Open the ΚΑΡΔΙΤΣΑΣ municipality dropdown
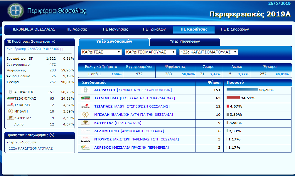 pos(101,52)
